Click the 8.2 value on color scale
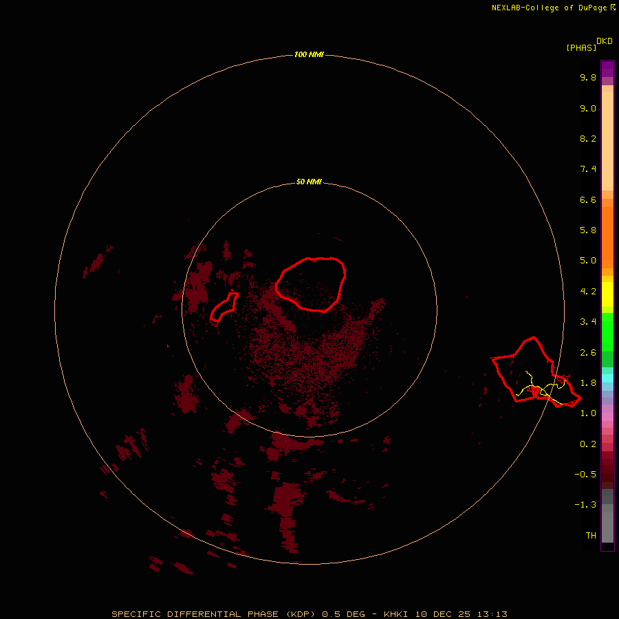Viewport: 619px width, 619px height. coord(588,139)
